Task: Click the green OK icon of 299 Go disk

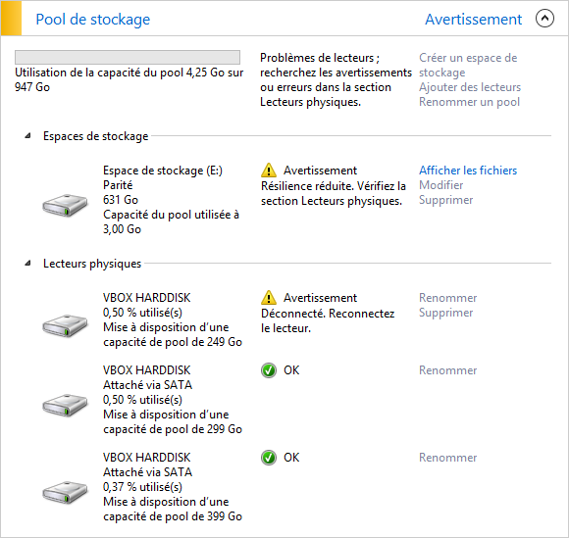Action: [269, 370]
